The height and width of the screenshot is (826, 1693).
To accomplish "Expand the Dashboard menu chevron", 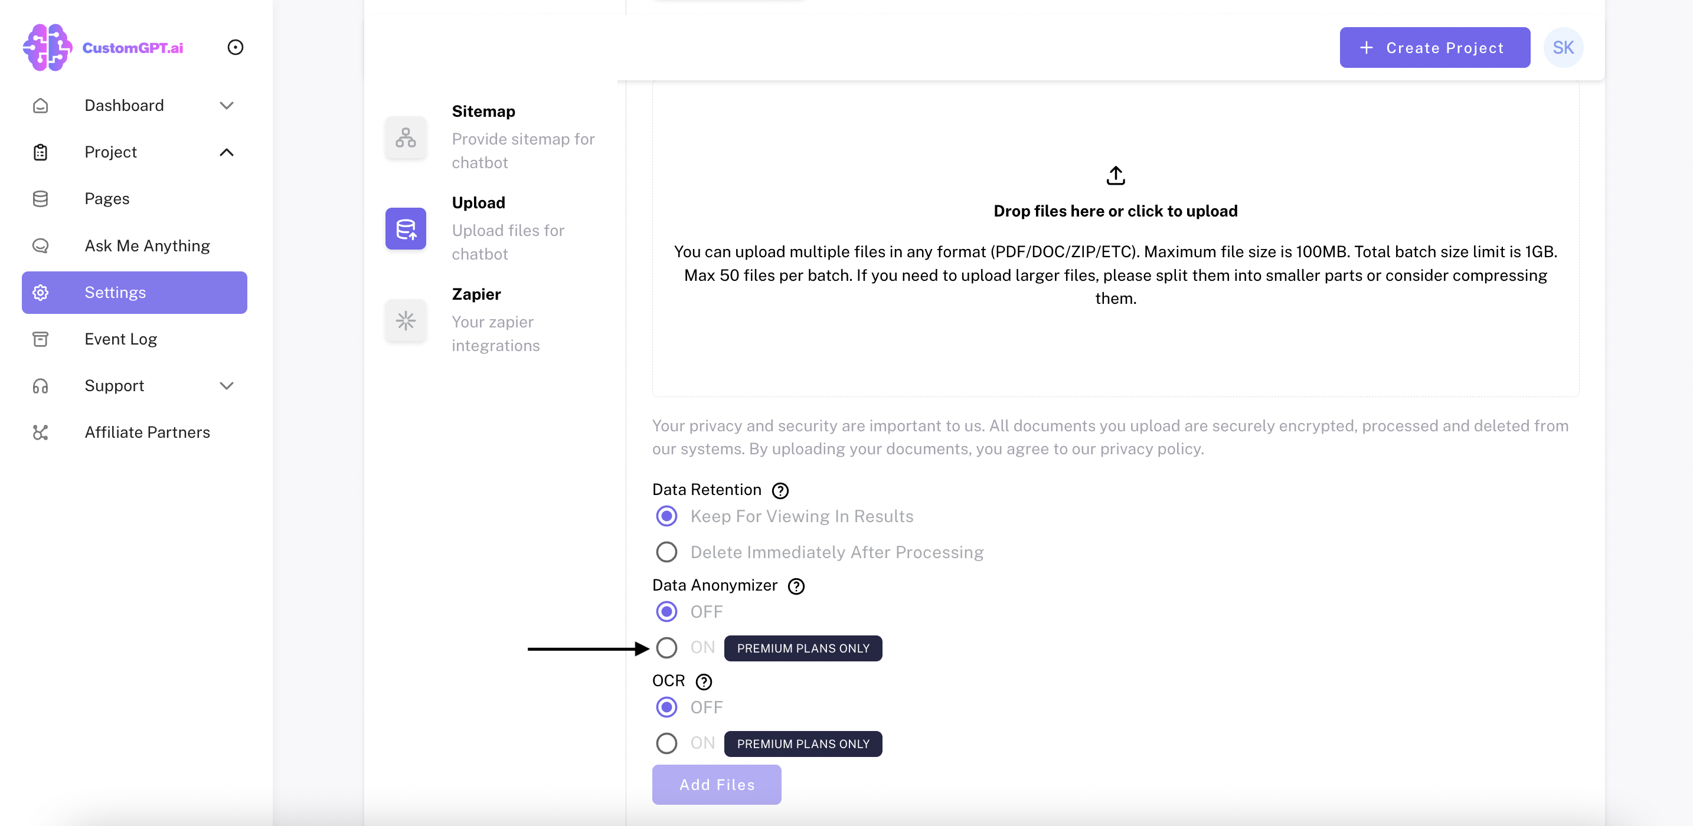I will [x=227, y=105].
